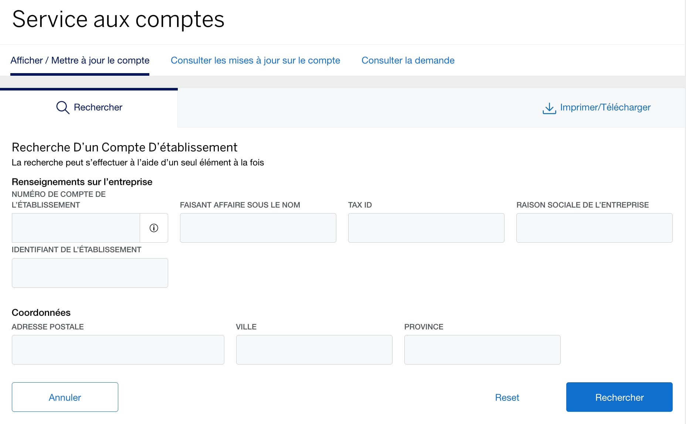The width and height of the screenshot is (686, 424).
Task: Switch to Consulter les mises à jour sur le compte
Action: (x=255, y=60)
